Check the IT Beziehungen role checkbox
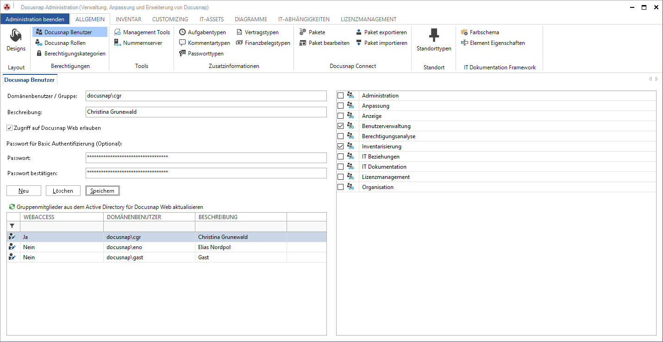The image size is (663, 342). (x=341, y=157)
